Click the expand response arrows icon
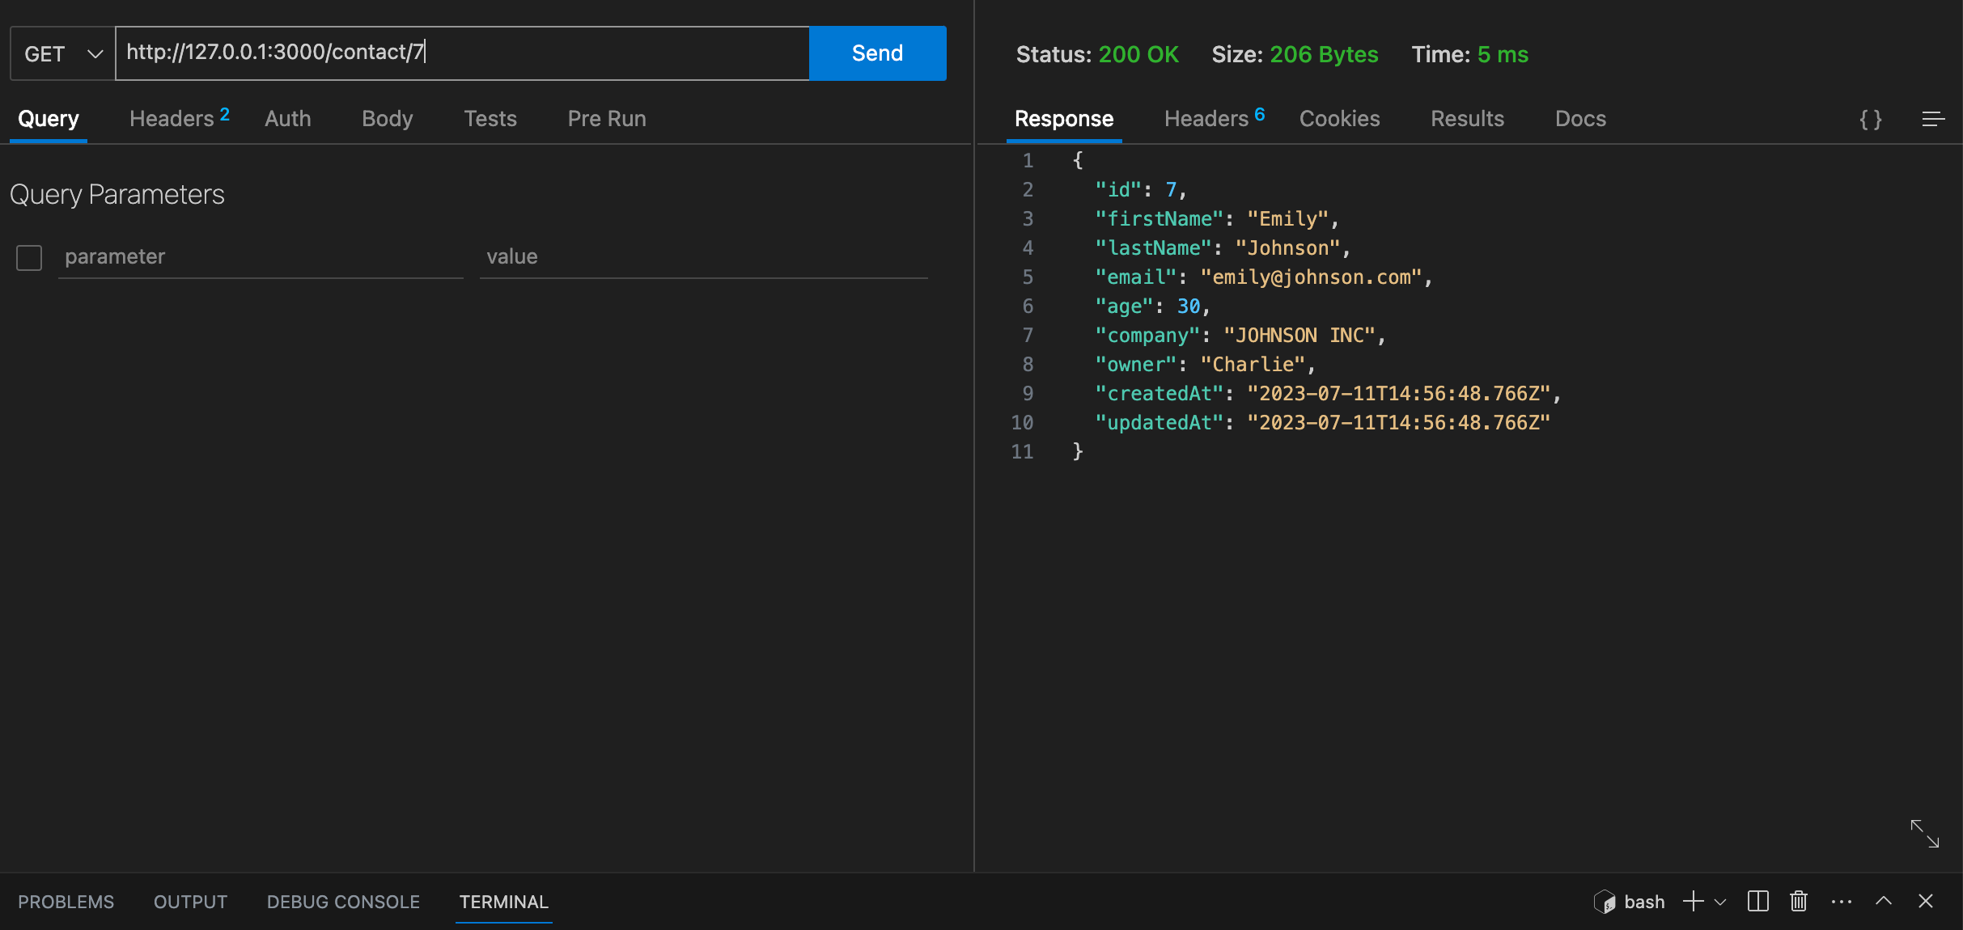 point(1924,834)
